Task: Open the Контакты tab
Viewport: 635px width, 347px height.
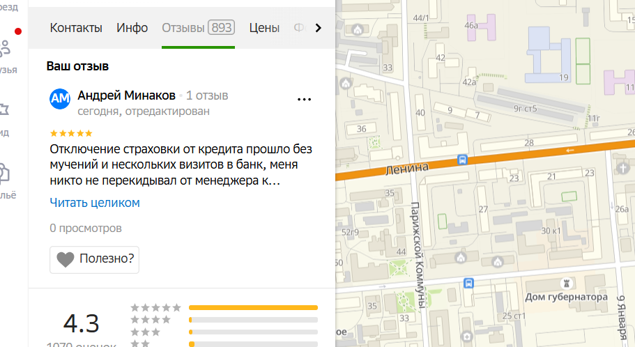Action: coord(76,28)
